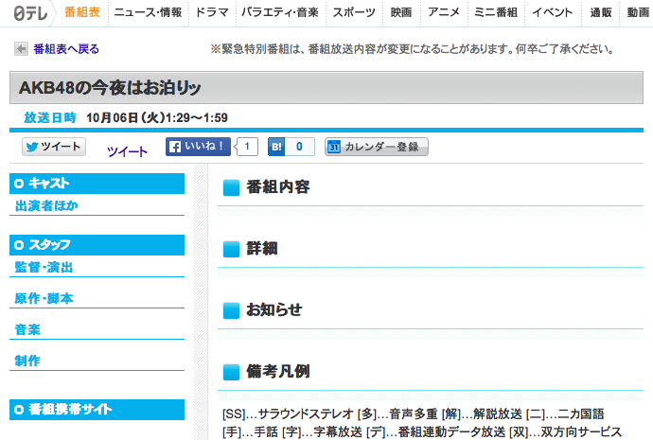The image size is (653, 440).
Task: Follow the 番組表へ戻る link
Action: pos(66,49)
